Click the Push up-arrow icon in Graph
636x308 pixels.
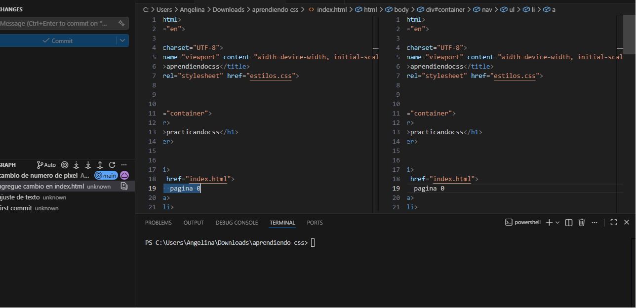[x=100, y=165]
